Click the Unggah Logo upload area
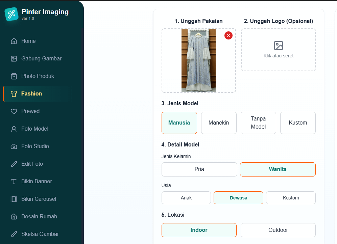Screen dimensions: 337x244 click(278, 50)
